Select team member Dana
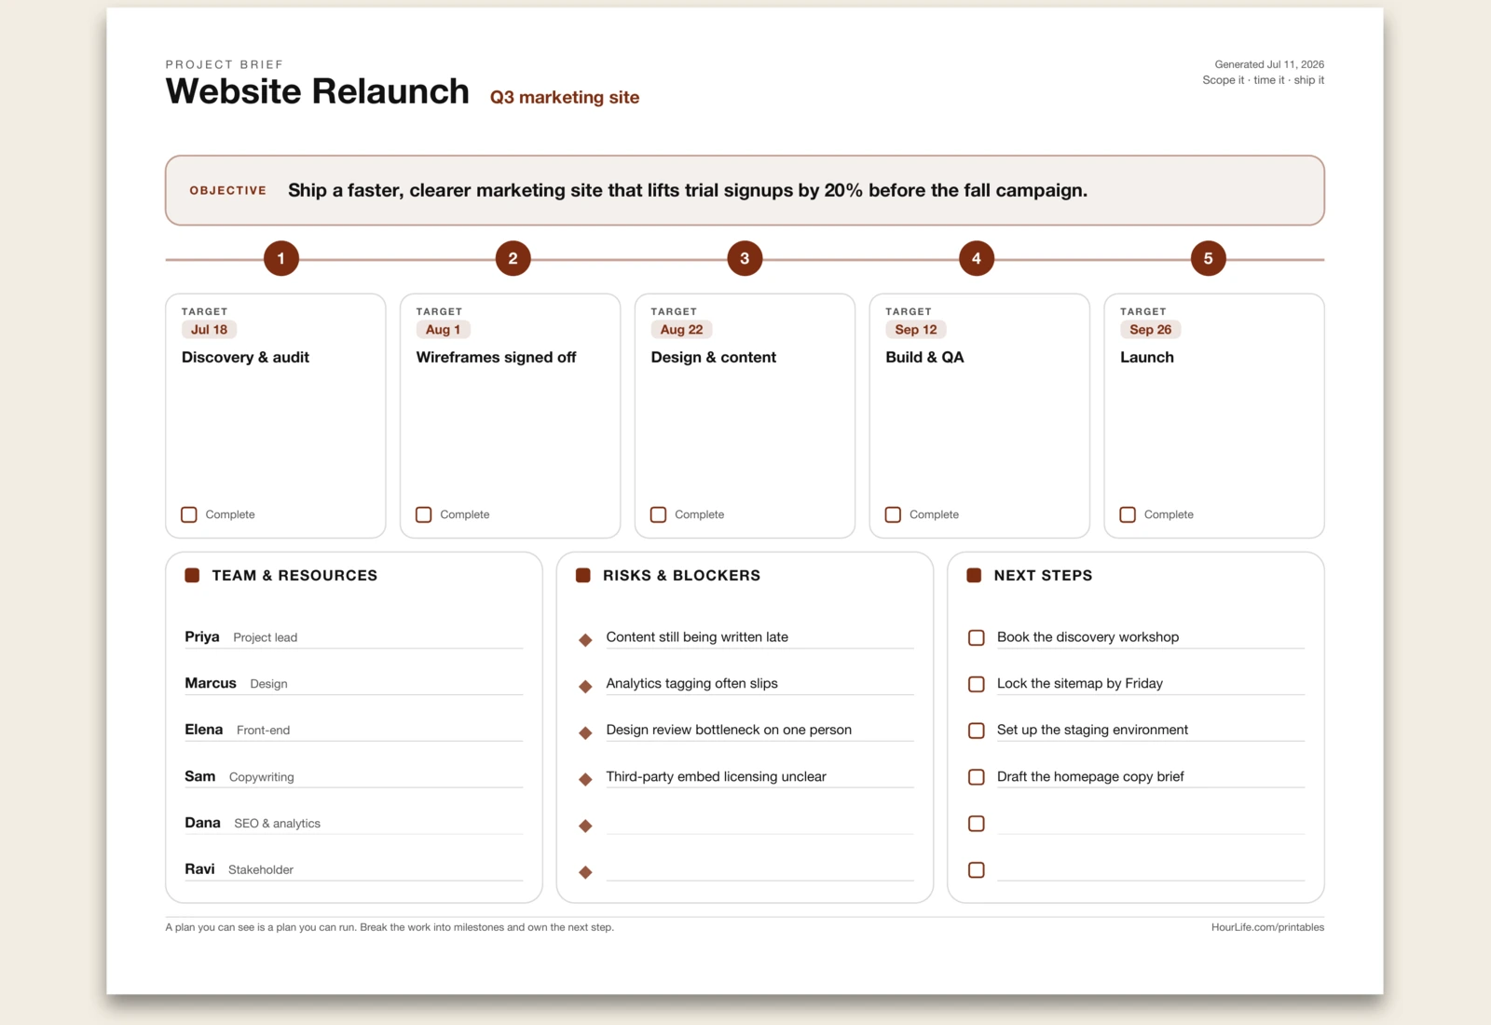This screenshot has height=1025, width=1491. pyautogui.click(x=202, y=823)
